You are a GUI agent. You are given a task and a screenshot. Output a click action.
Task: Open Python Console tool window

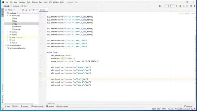62,106
